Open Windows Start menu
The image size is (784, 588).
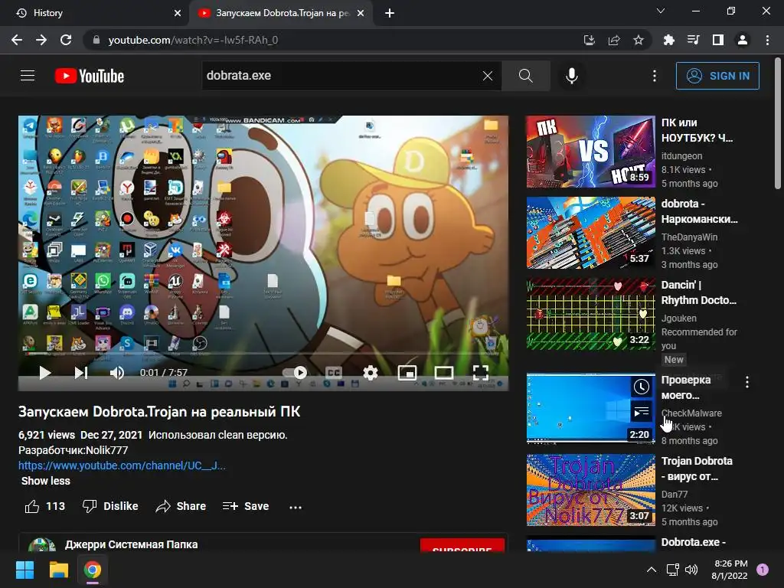click(x=24, y=570)
